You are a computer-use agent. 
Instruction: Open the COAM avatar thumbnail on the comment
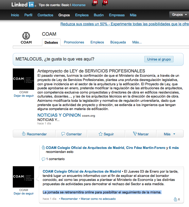(23, 177)
